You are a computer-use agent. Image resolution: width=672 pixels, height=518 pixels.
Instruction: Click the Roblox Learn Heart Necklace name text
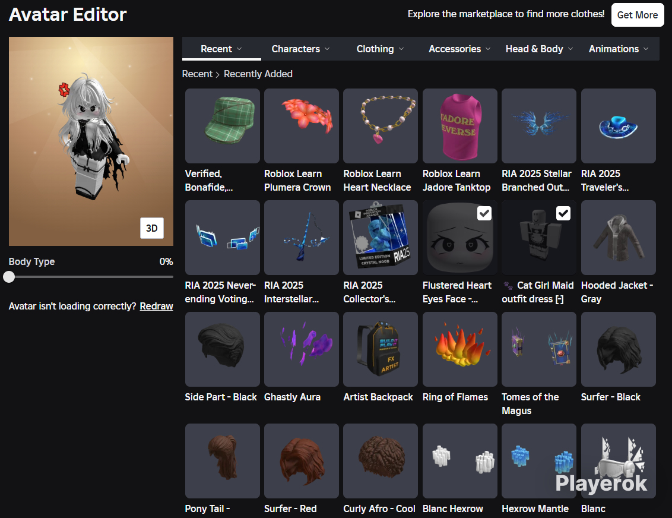[x=377, y=181]
